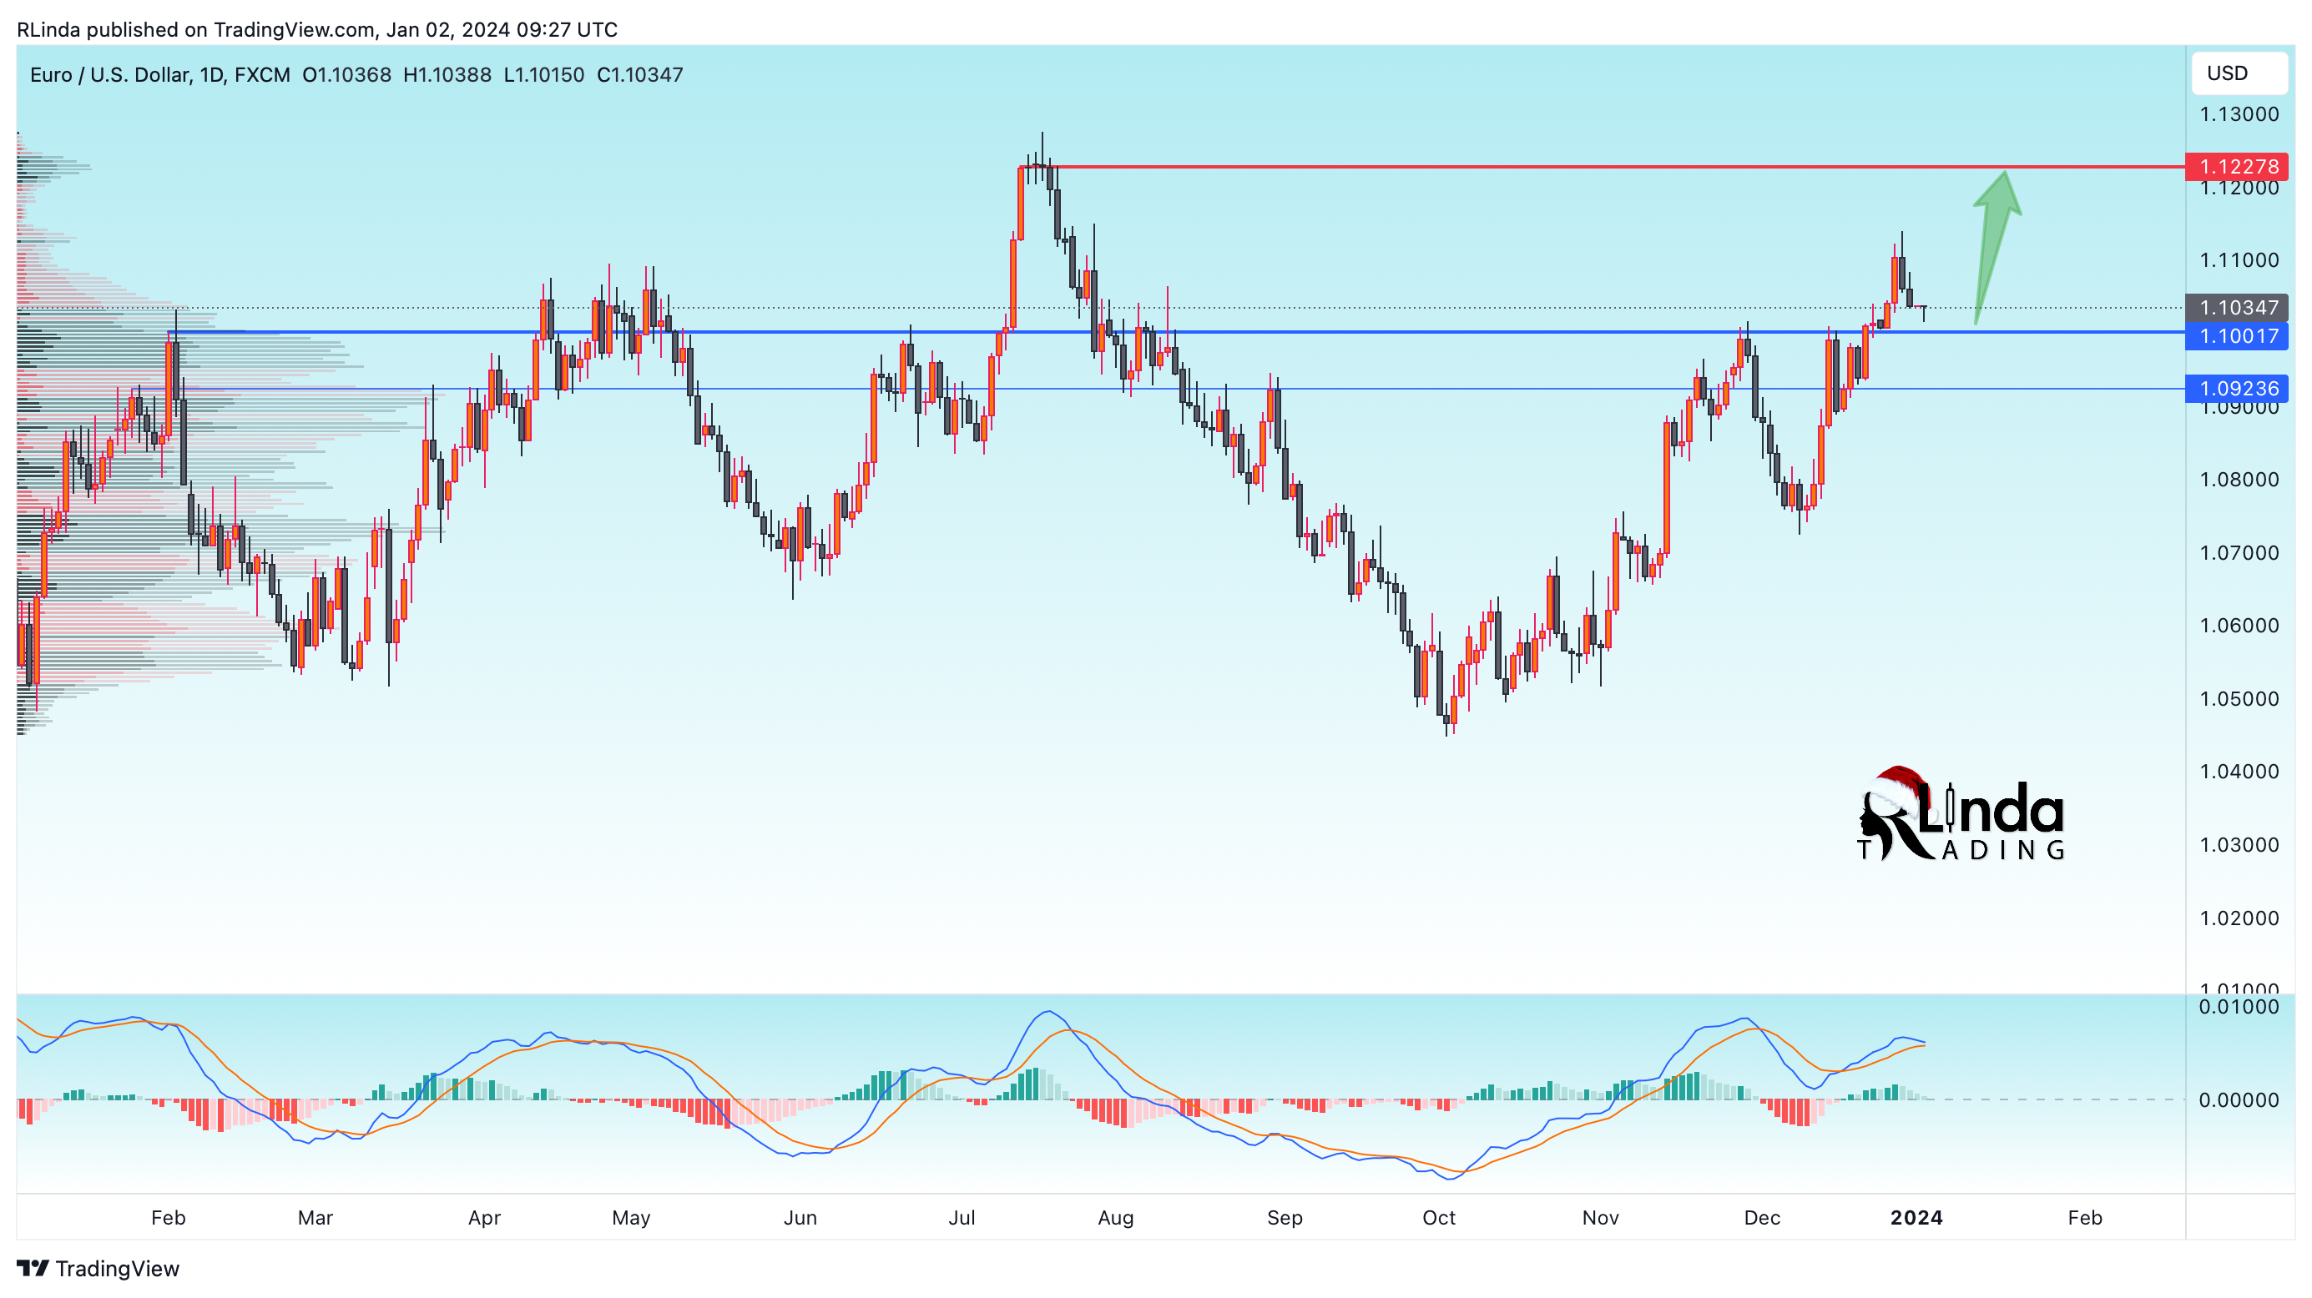Click the 1.08000 price axis label
This screenshot has width=2312, height=1298.
tap(2239, 479)
